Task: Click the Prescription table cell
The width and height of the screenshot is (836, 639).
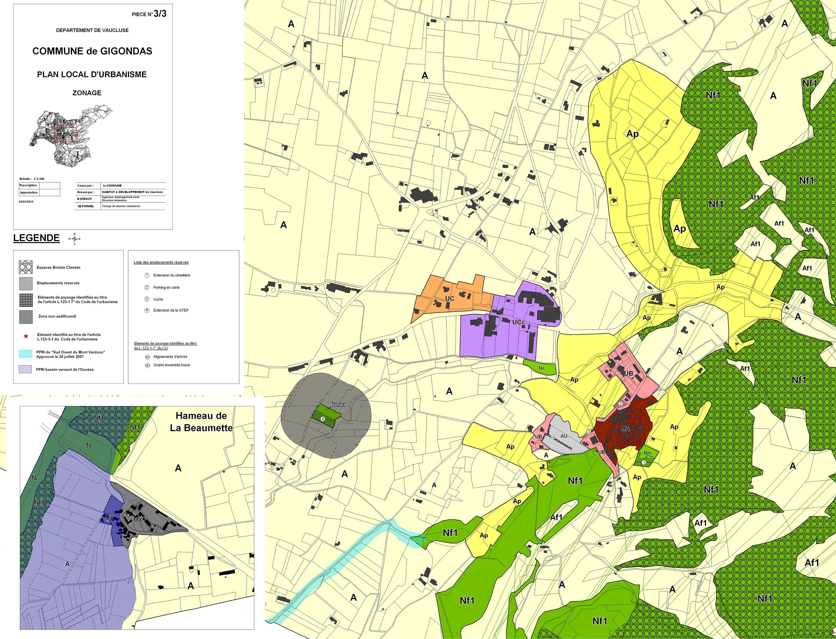Action: click(29, 186)
